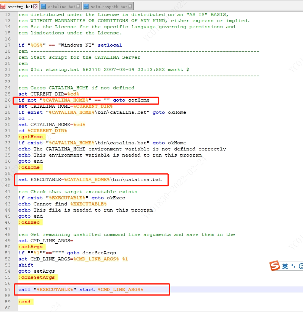Click 'cd %CURRENT_DIR%' on line 31
The height and width of the screenshot is (312, 303).
click(42, 131)
